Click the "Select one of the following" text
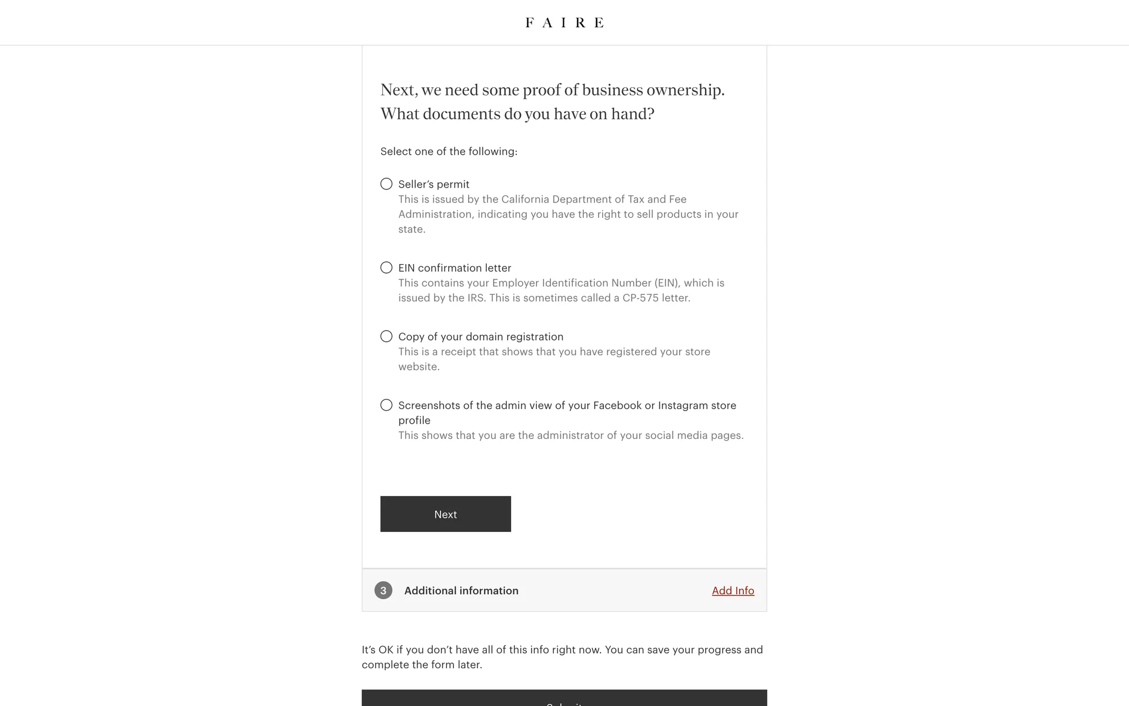The height and width of the screenshot is (706, 1129). tap(449, 151)
